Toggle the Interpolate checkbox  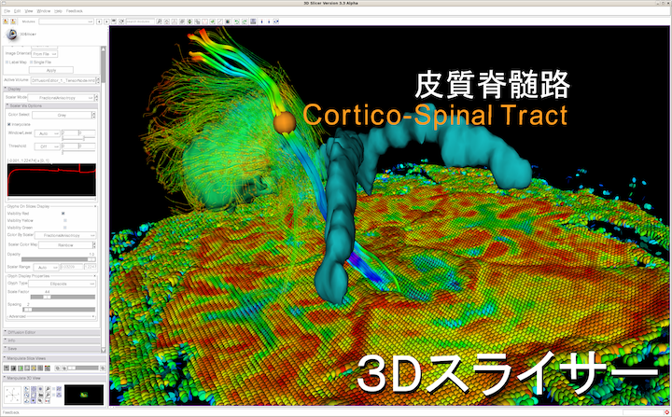point(8,123)
